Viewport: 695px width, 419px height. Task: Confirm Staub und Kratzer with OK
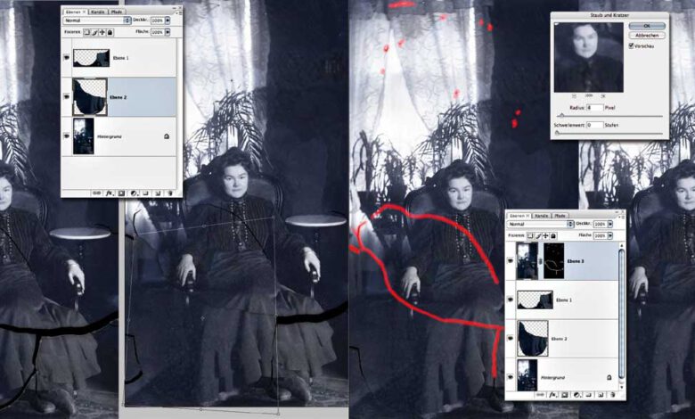[647, 26]
